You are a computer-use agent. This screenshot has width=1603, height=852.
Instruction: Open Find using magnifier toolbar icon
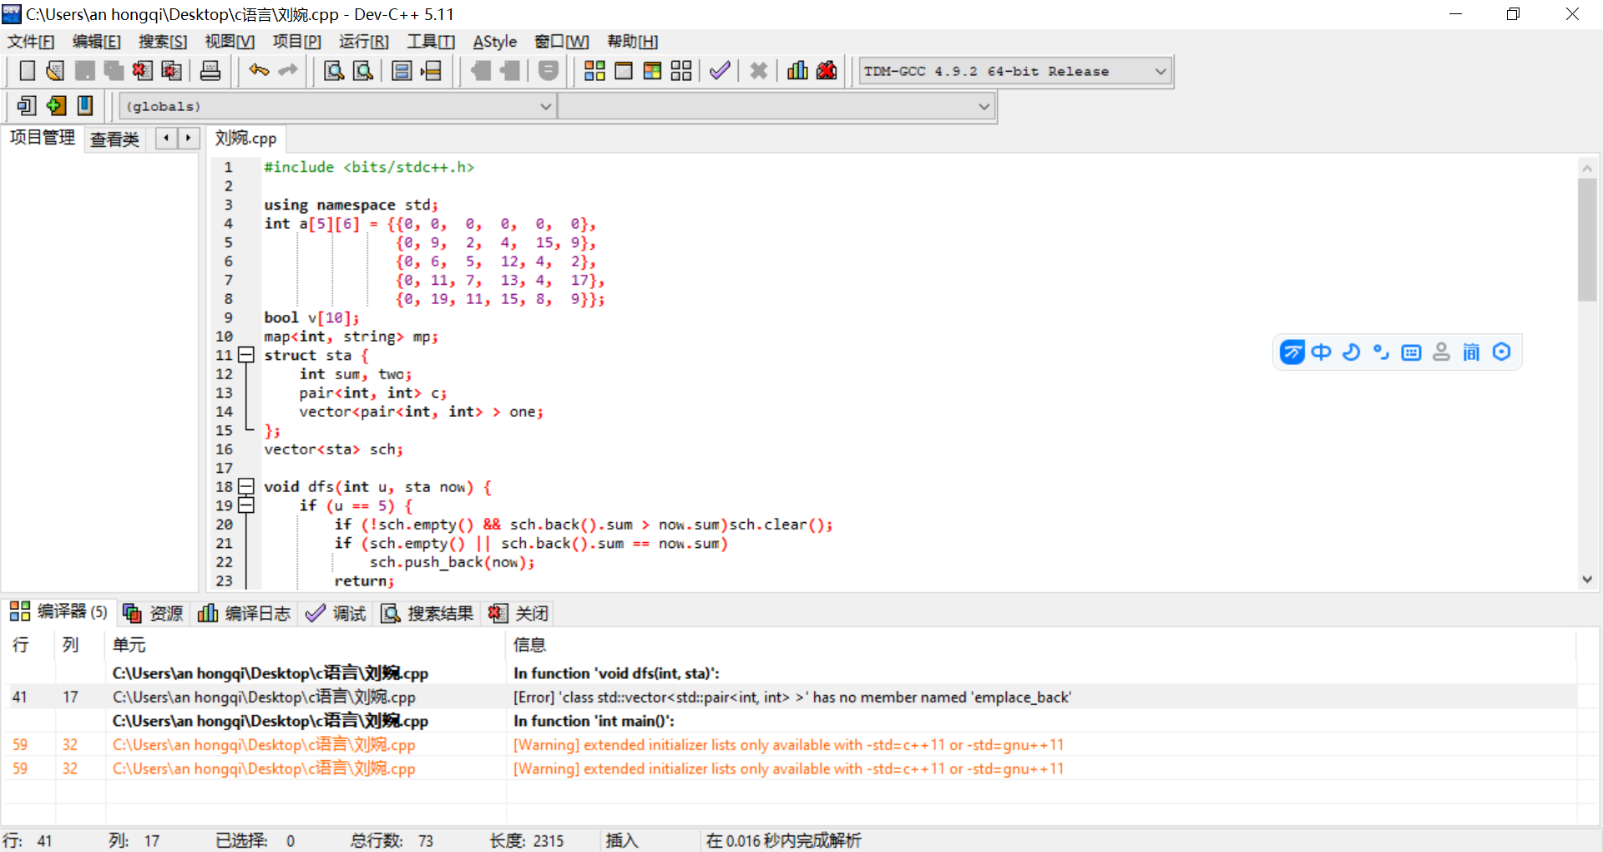[334, 71]
